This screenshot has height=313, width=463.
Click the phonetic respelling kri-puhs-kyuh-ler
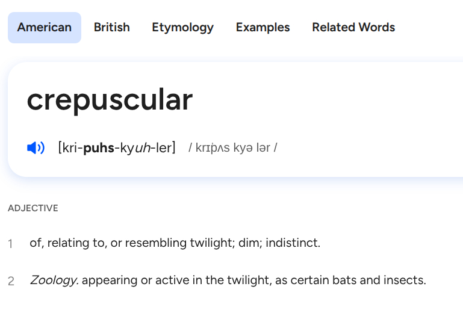[117, 147]
